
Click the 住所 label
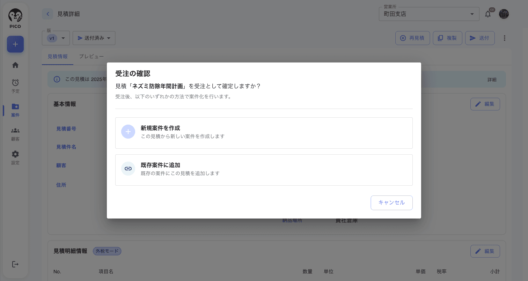(61, 185)
